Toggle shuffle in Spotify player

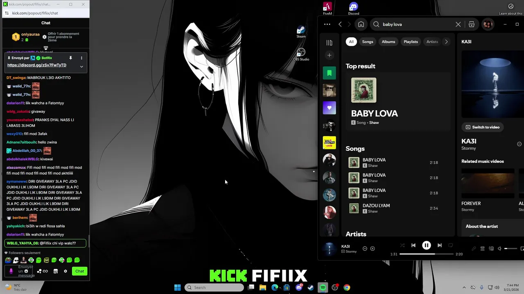(402, 245)
